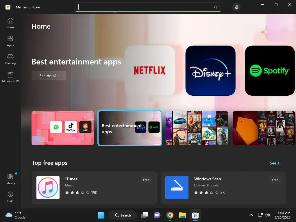Restore down the Microsoft Store window
Viewport: 296px width, 222px height.
coord(276,5)
